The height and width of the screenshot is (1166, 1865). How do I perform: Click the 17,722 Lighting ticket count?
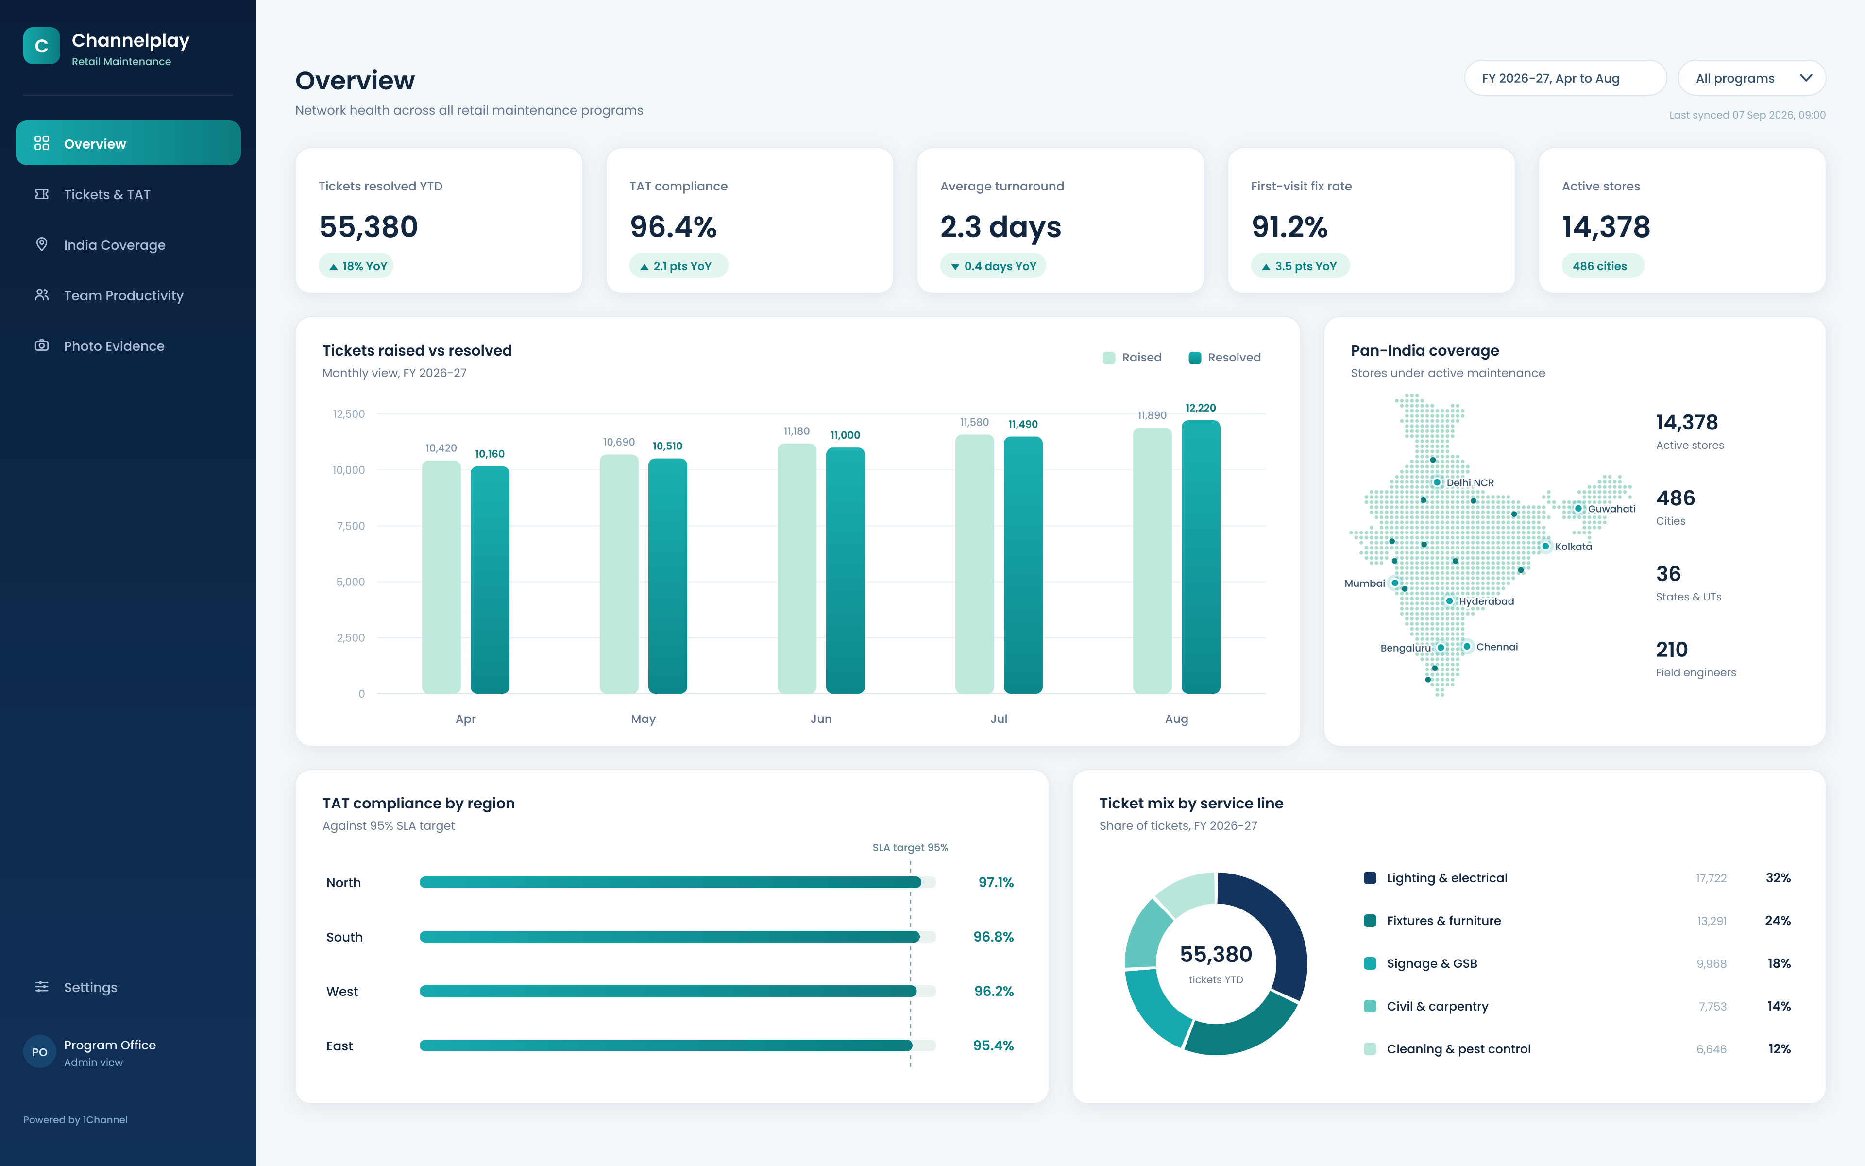point(1711,878)
